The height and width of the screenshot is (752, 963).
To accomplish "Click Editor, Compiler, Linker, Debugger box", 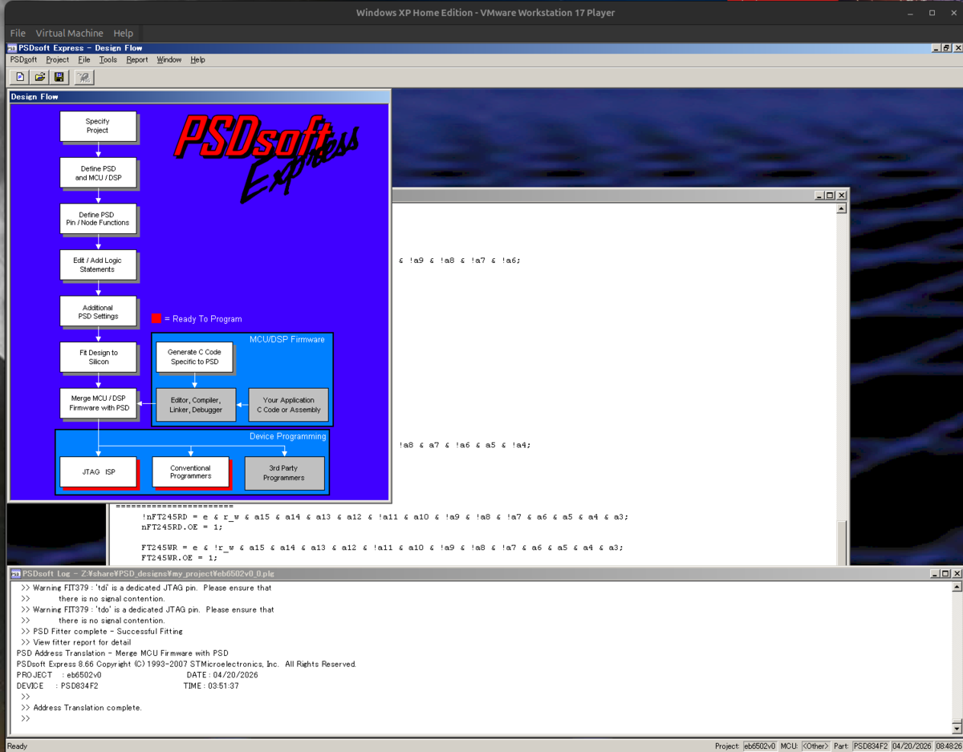I will (x=195, y=405).
